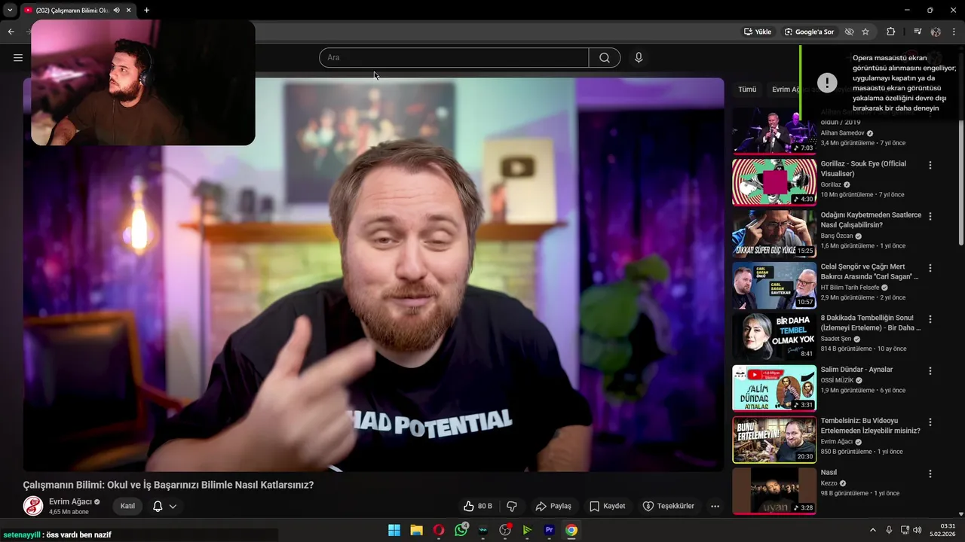The image size is (965, 542).
Task: Open title 'Odağını Kaybetmeden Saatlerce Nasıl Çalışabilirsin?'
Action: 871,220
